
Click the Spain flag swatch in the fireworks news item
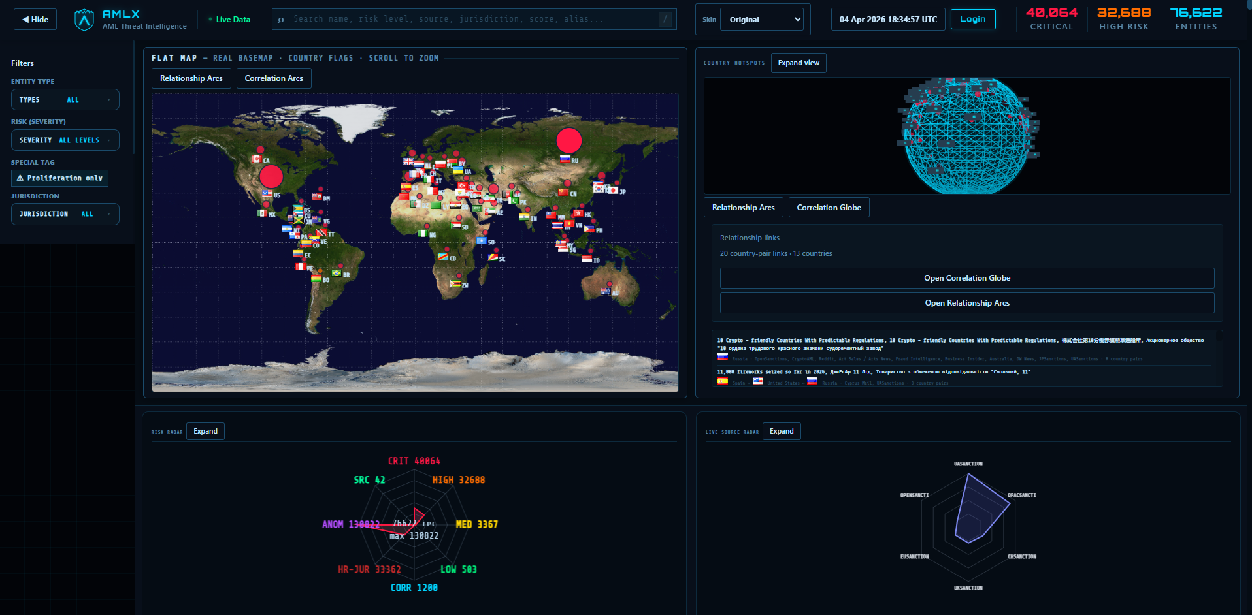(x=723, y=381)
